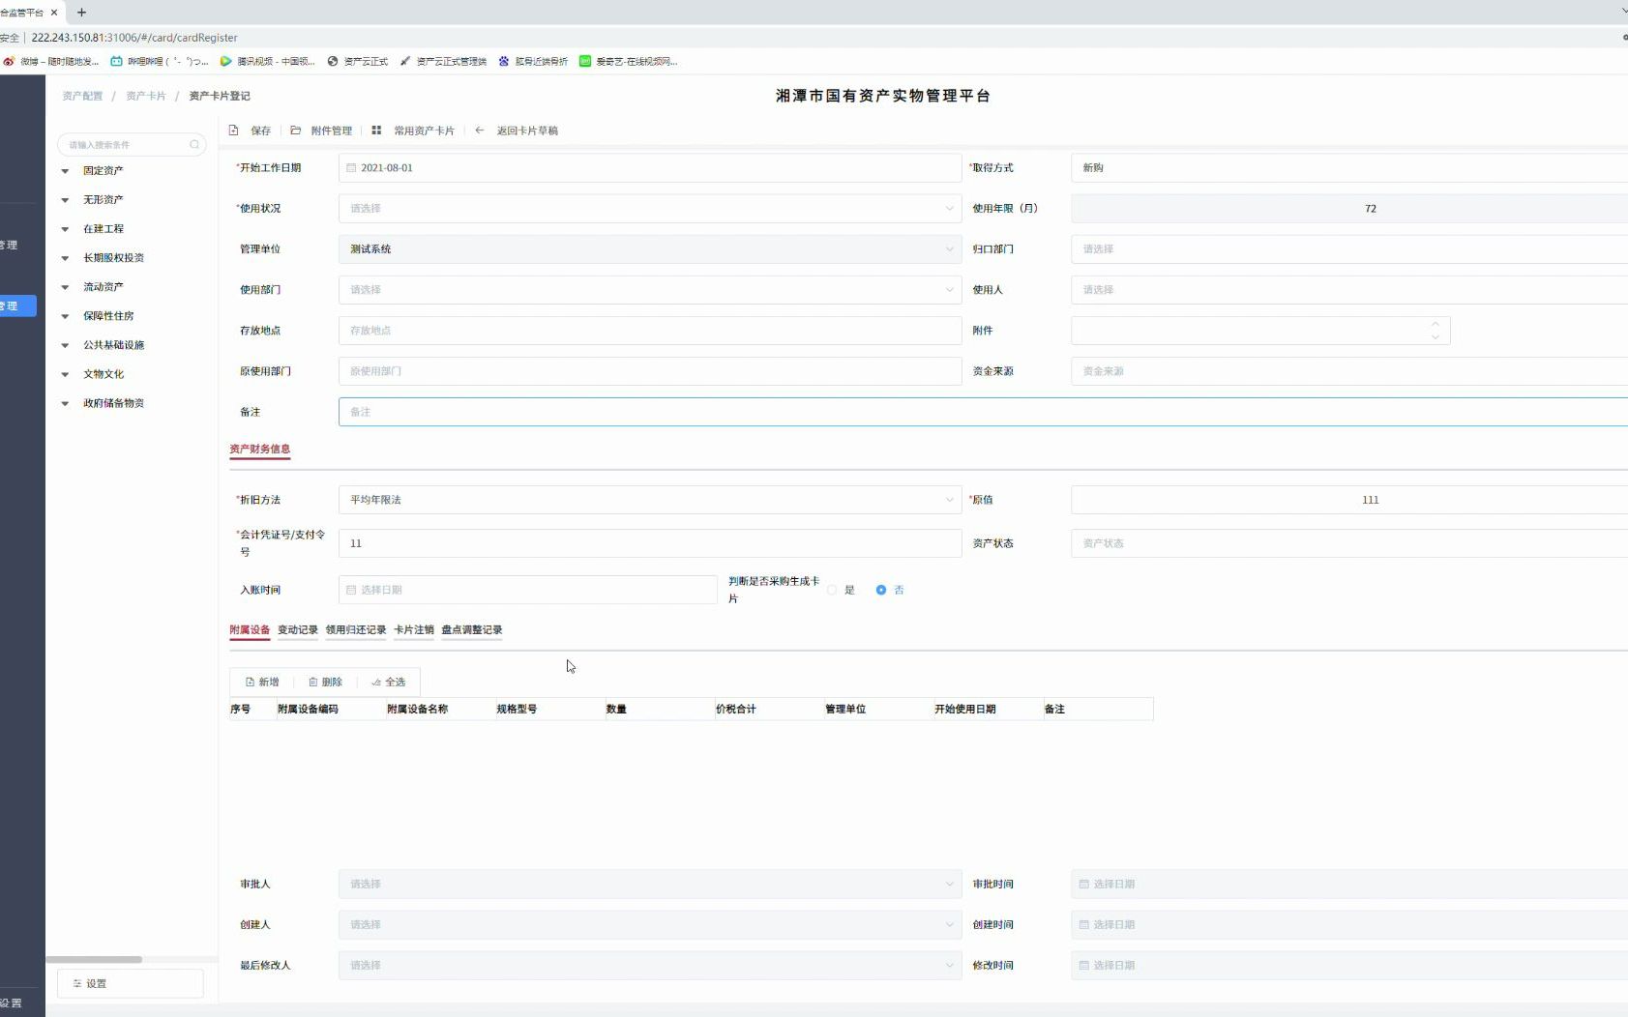
Task: Click 政府储备物资 tree item
Action: coord(113,403)
